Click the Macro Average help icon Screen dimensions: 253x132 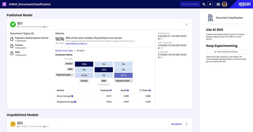coord(72,96)
